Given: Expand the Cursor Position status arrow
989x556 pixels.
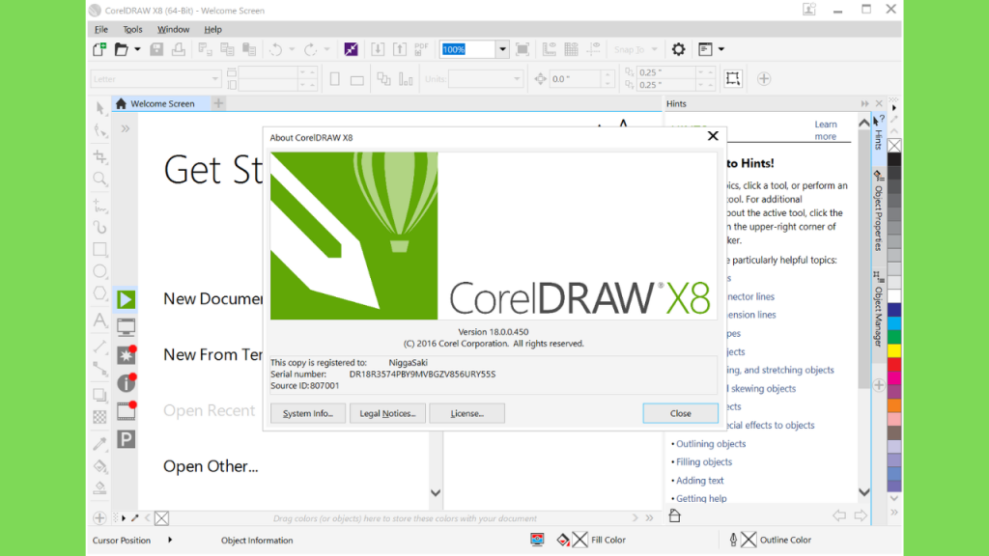Looking at the screenshot, I should coord(170,540).
